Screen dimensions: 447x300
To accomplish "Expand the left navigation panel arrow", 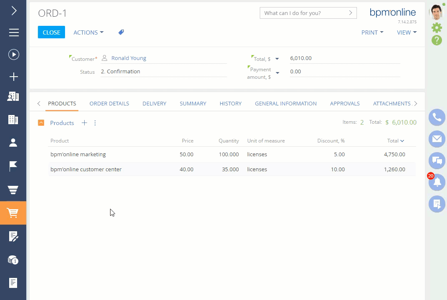I will tap(14, 11).
